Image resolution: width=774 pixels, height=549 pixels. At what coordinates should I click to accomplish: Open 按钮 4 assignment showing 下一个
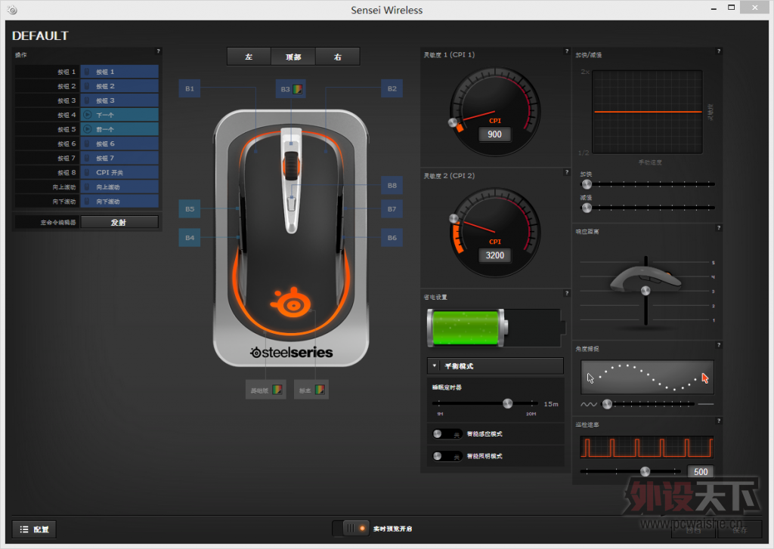click(x=119, y=115)
